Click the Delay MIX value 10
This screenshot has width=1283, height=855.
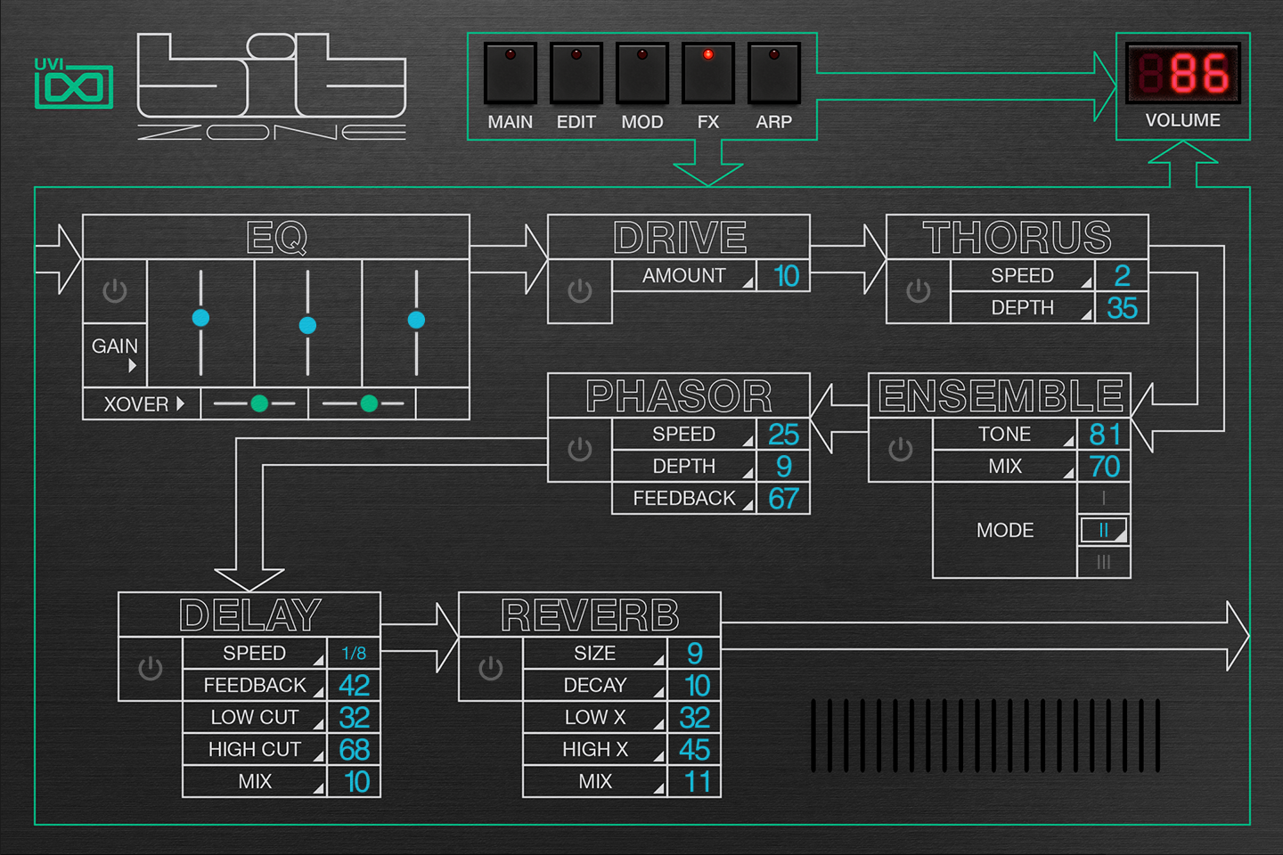click(x=356, y=782)
